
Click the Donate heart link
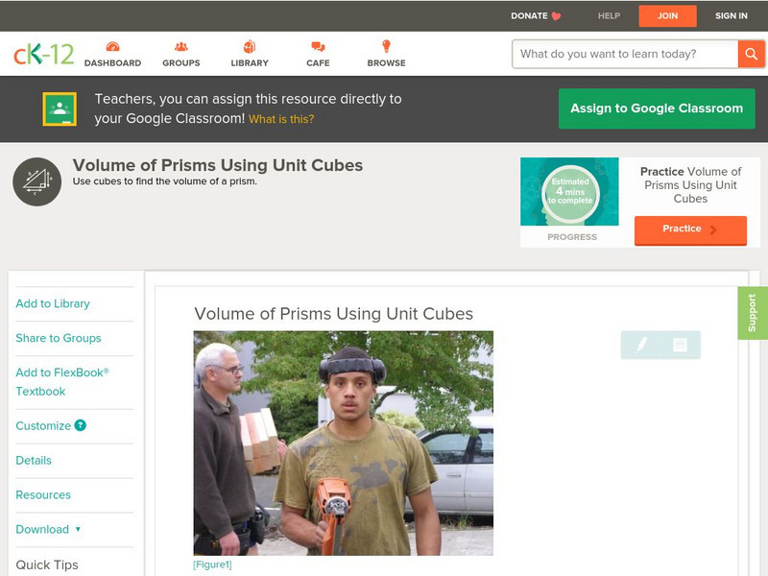click(x=536, y=15)
